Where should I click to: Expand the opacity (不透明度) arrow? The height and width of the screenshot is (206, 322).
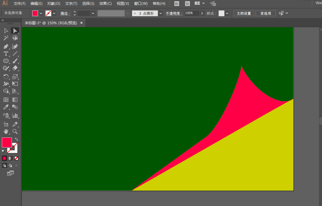tap(202, 13)
